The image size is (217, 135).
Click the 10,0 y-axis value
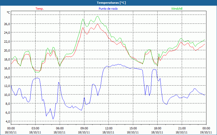click(x=7, y=95)
